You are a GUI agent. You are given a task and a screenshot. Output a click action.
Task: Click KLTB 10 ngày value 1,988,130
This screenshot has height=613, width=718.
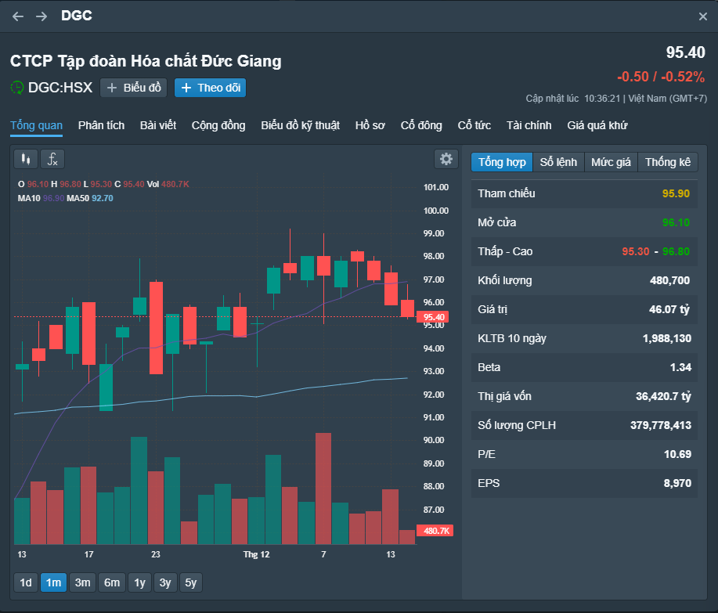coord(667,339)
